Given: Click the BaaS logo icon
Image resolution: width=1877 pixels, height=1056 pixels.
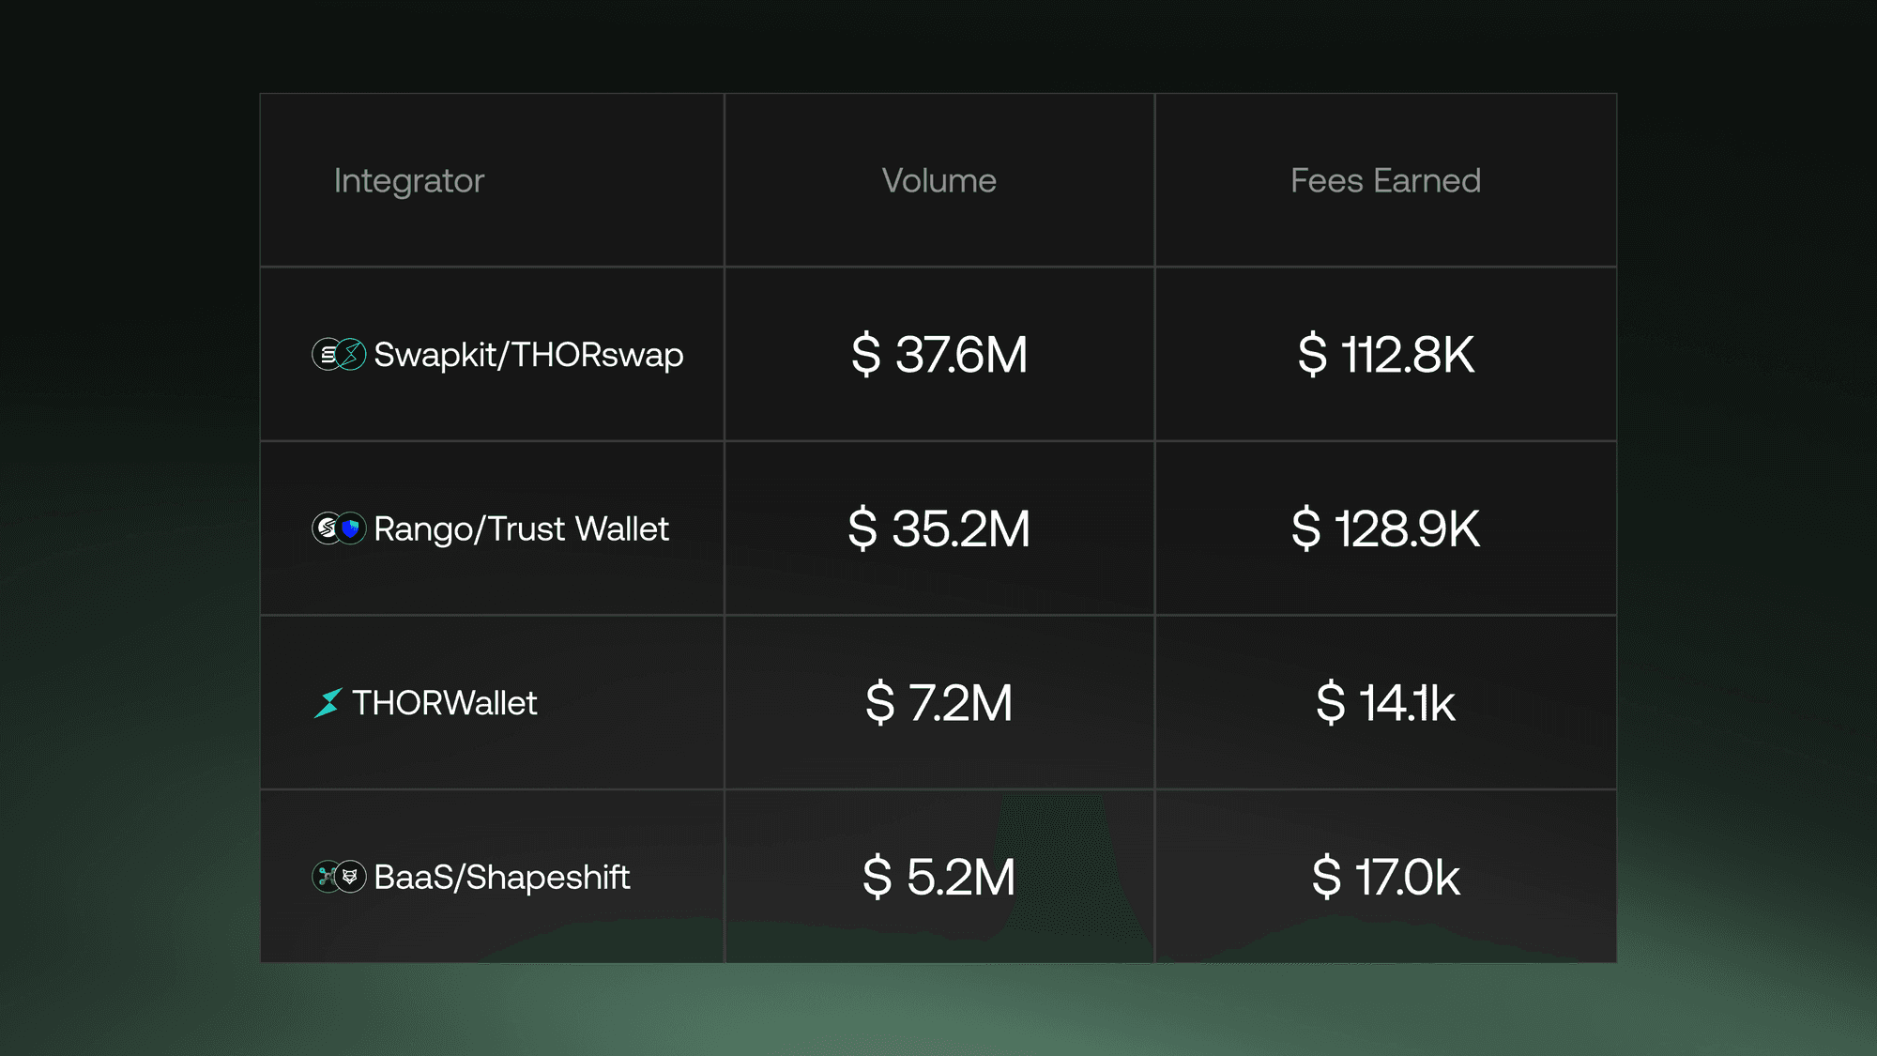Looking at the screenshot, I should [326, 877].
